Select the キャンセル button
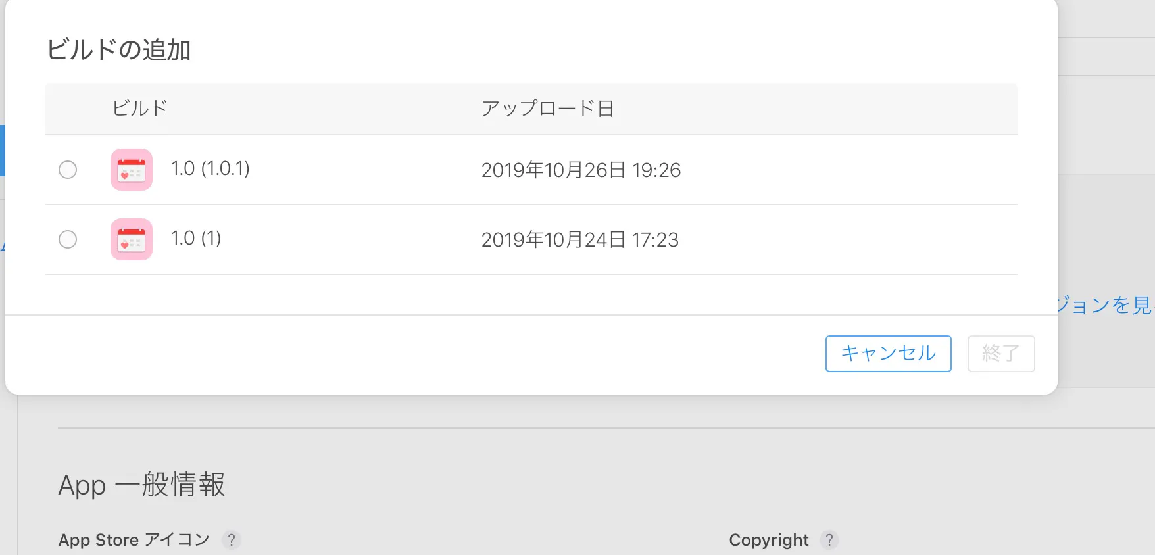The height and width of the screenshot is (555, 1155). 888,353
